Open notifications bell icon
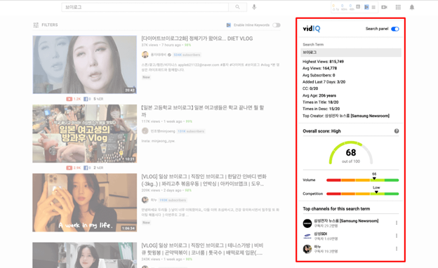The image size is (438, 268). pyautogui.click(x=412, y=7)
